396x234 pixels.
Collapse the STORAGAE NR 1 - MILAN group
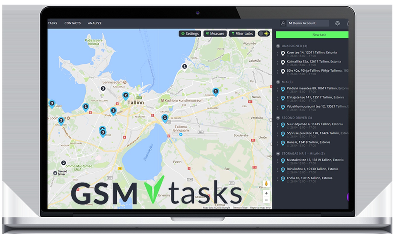(x=278, y=154)
